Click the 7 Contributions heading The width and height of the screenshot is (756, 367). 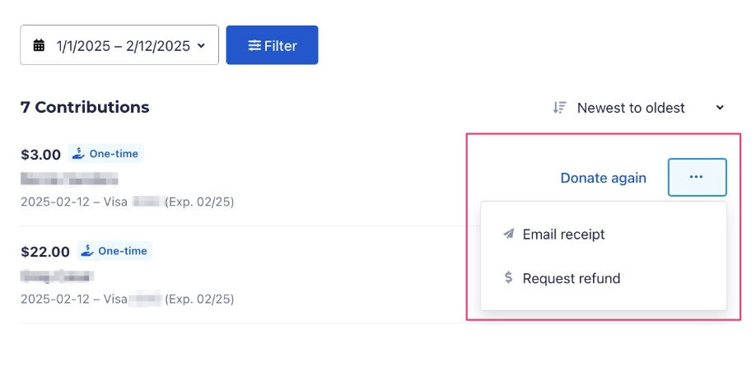[85, 107]
